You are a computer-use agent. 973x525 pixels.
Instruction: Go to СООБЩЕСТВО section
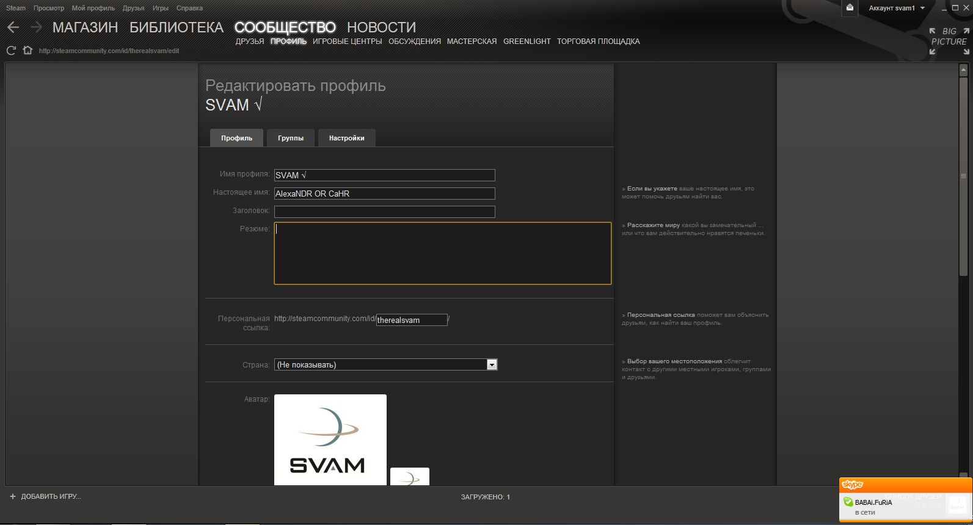coord(285,27)
